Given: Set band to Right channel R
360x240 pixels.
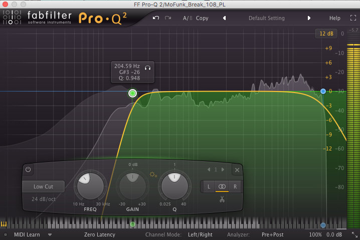Looking at the screenshot, I should tap(235, 186).
